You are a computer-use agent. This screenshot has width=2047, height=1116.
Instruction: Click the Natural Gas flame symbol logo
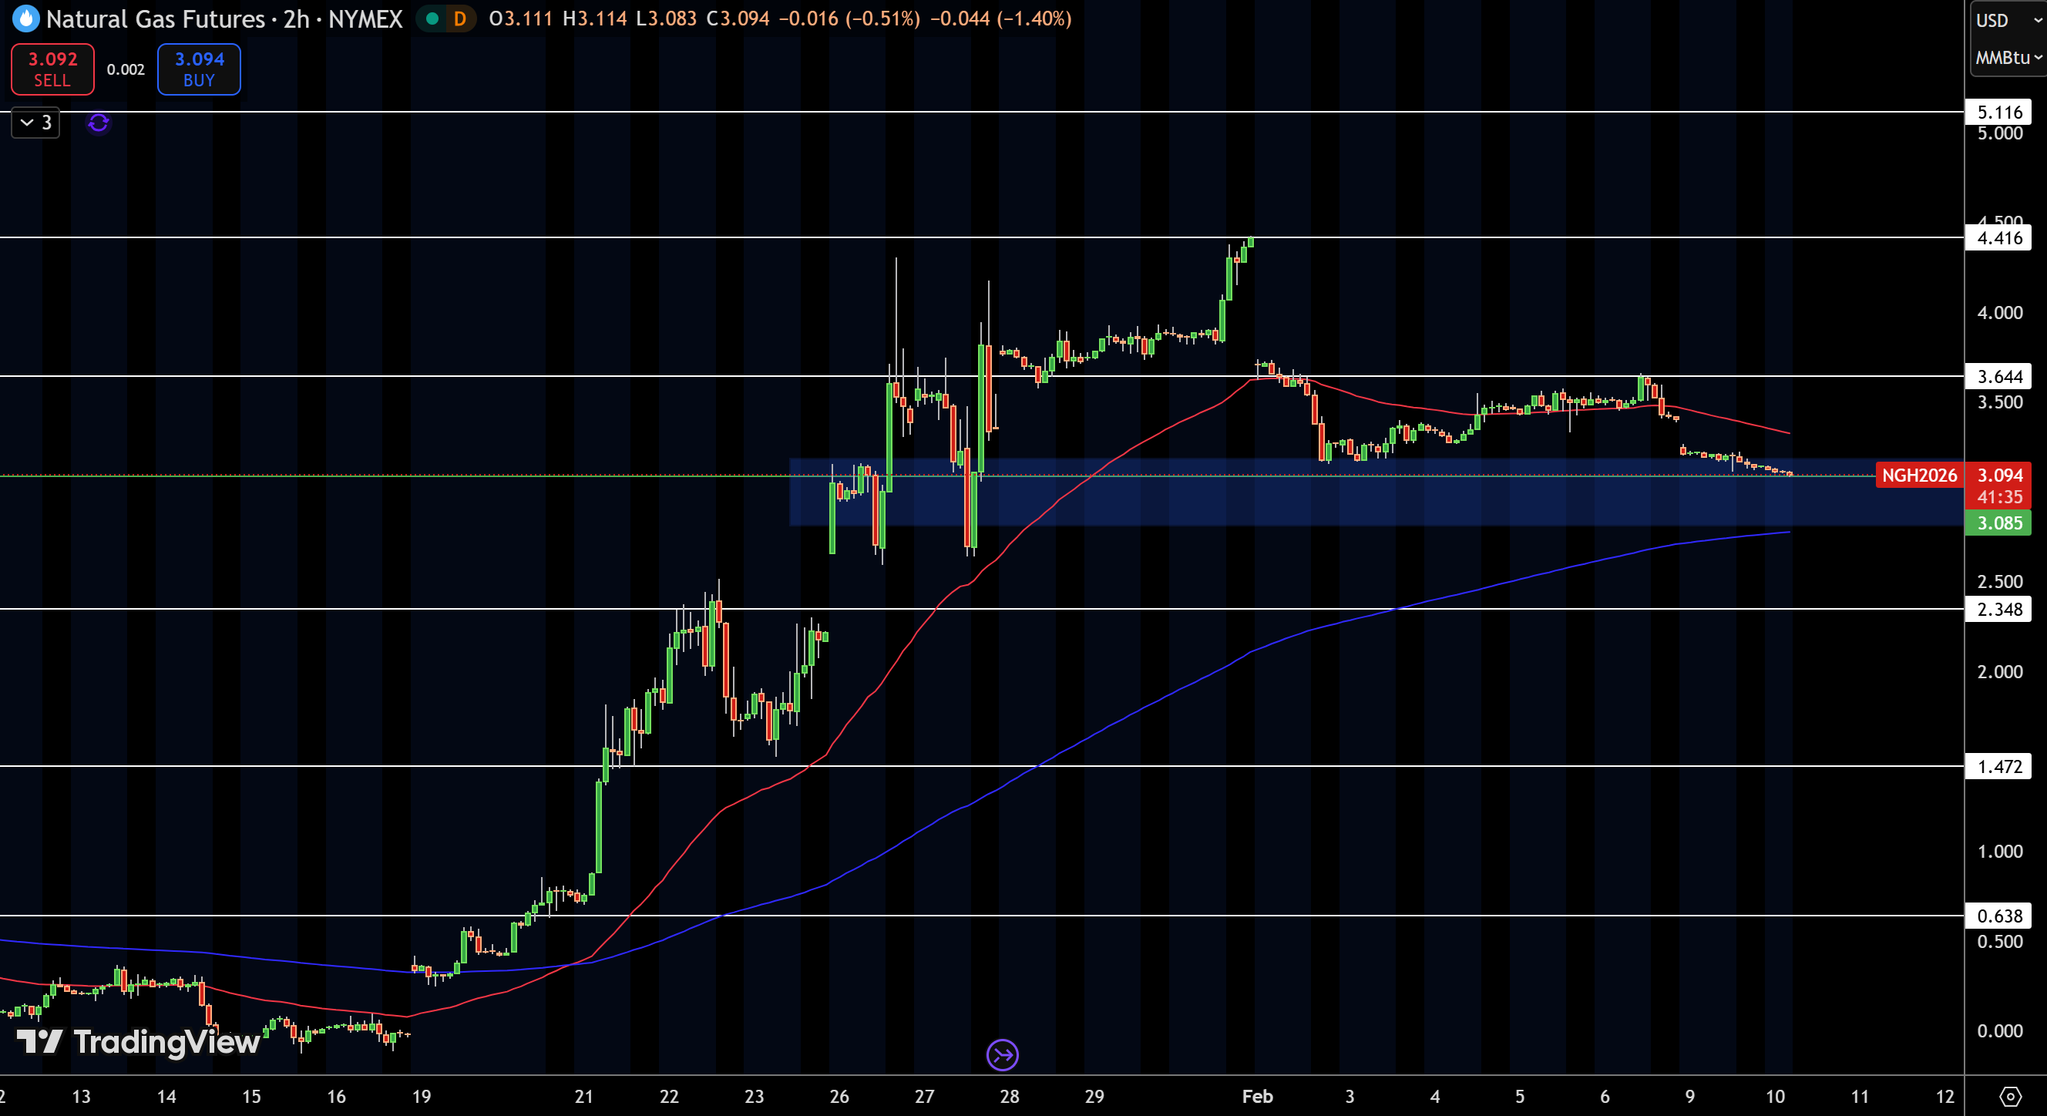tap(25, 18)
